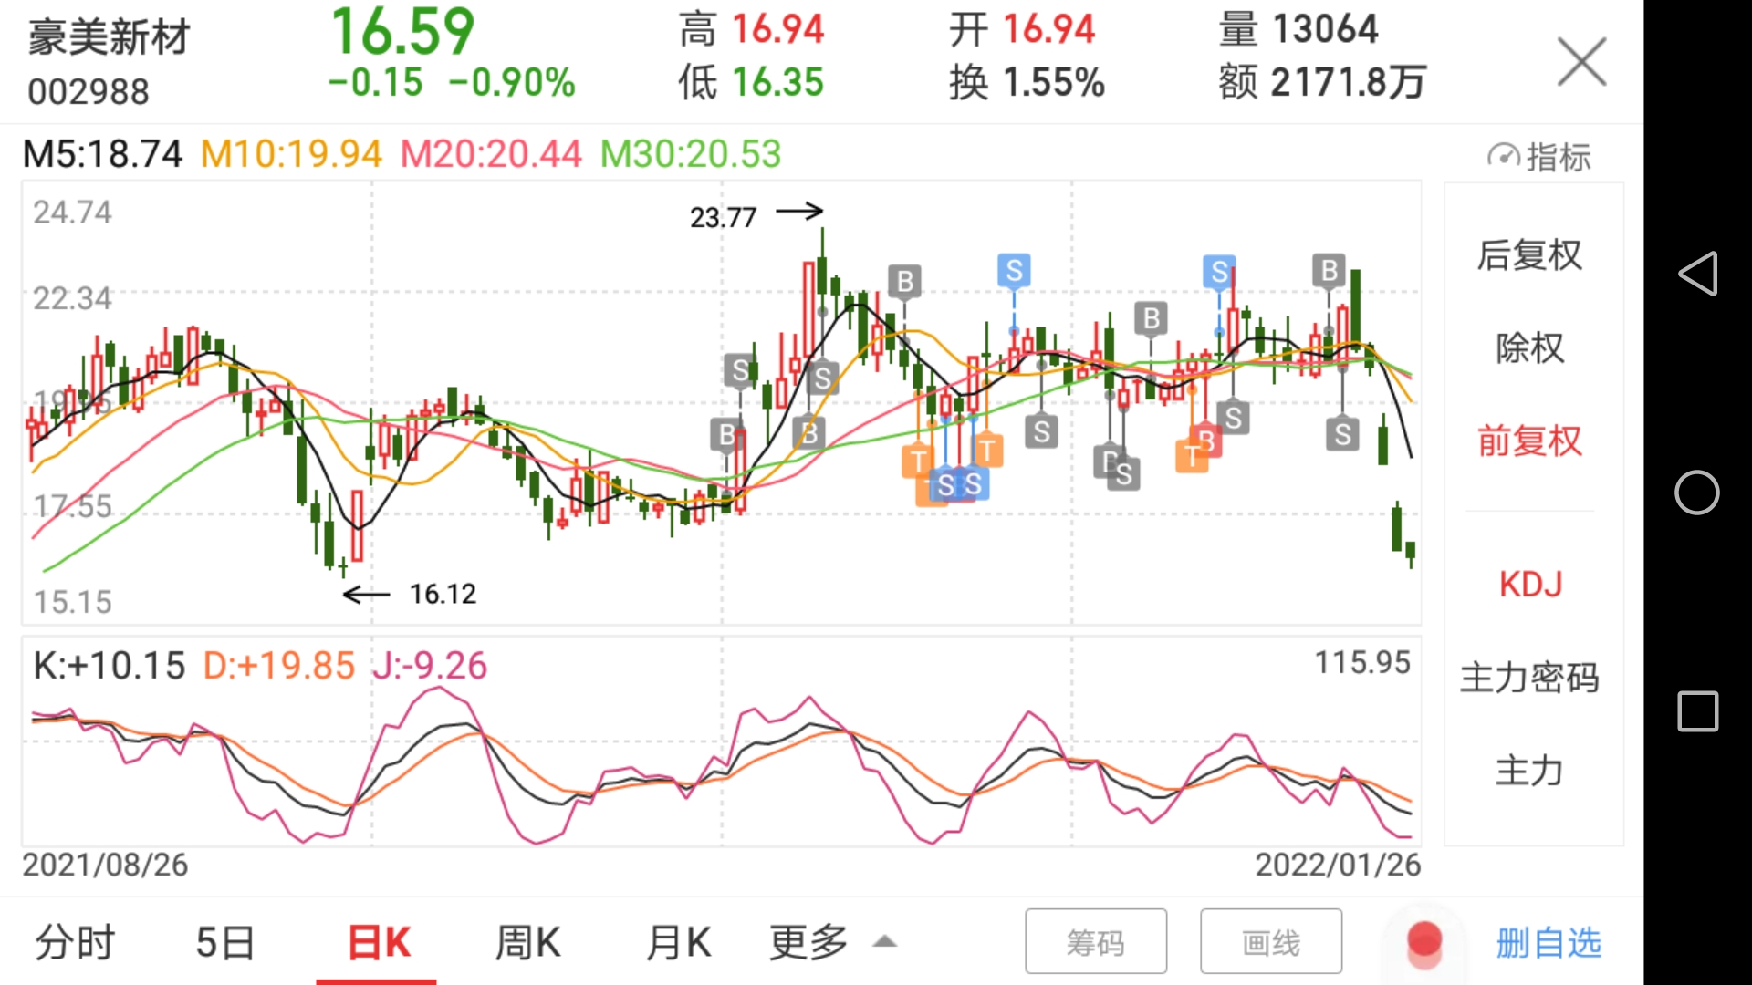Click the 筹码 button

click(1095, 942)
